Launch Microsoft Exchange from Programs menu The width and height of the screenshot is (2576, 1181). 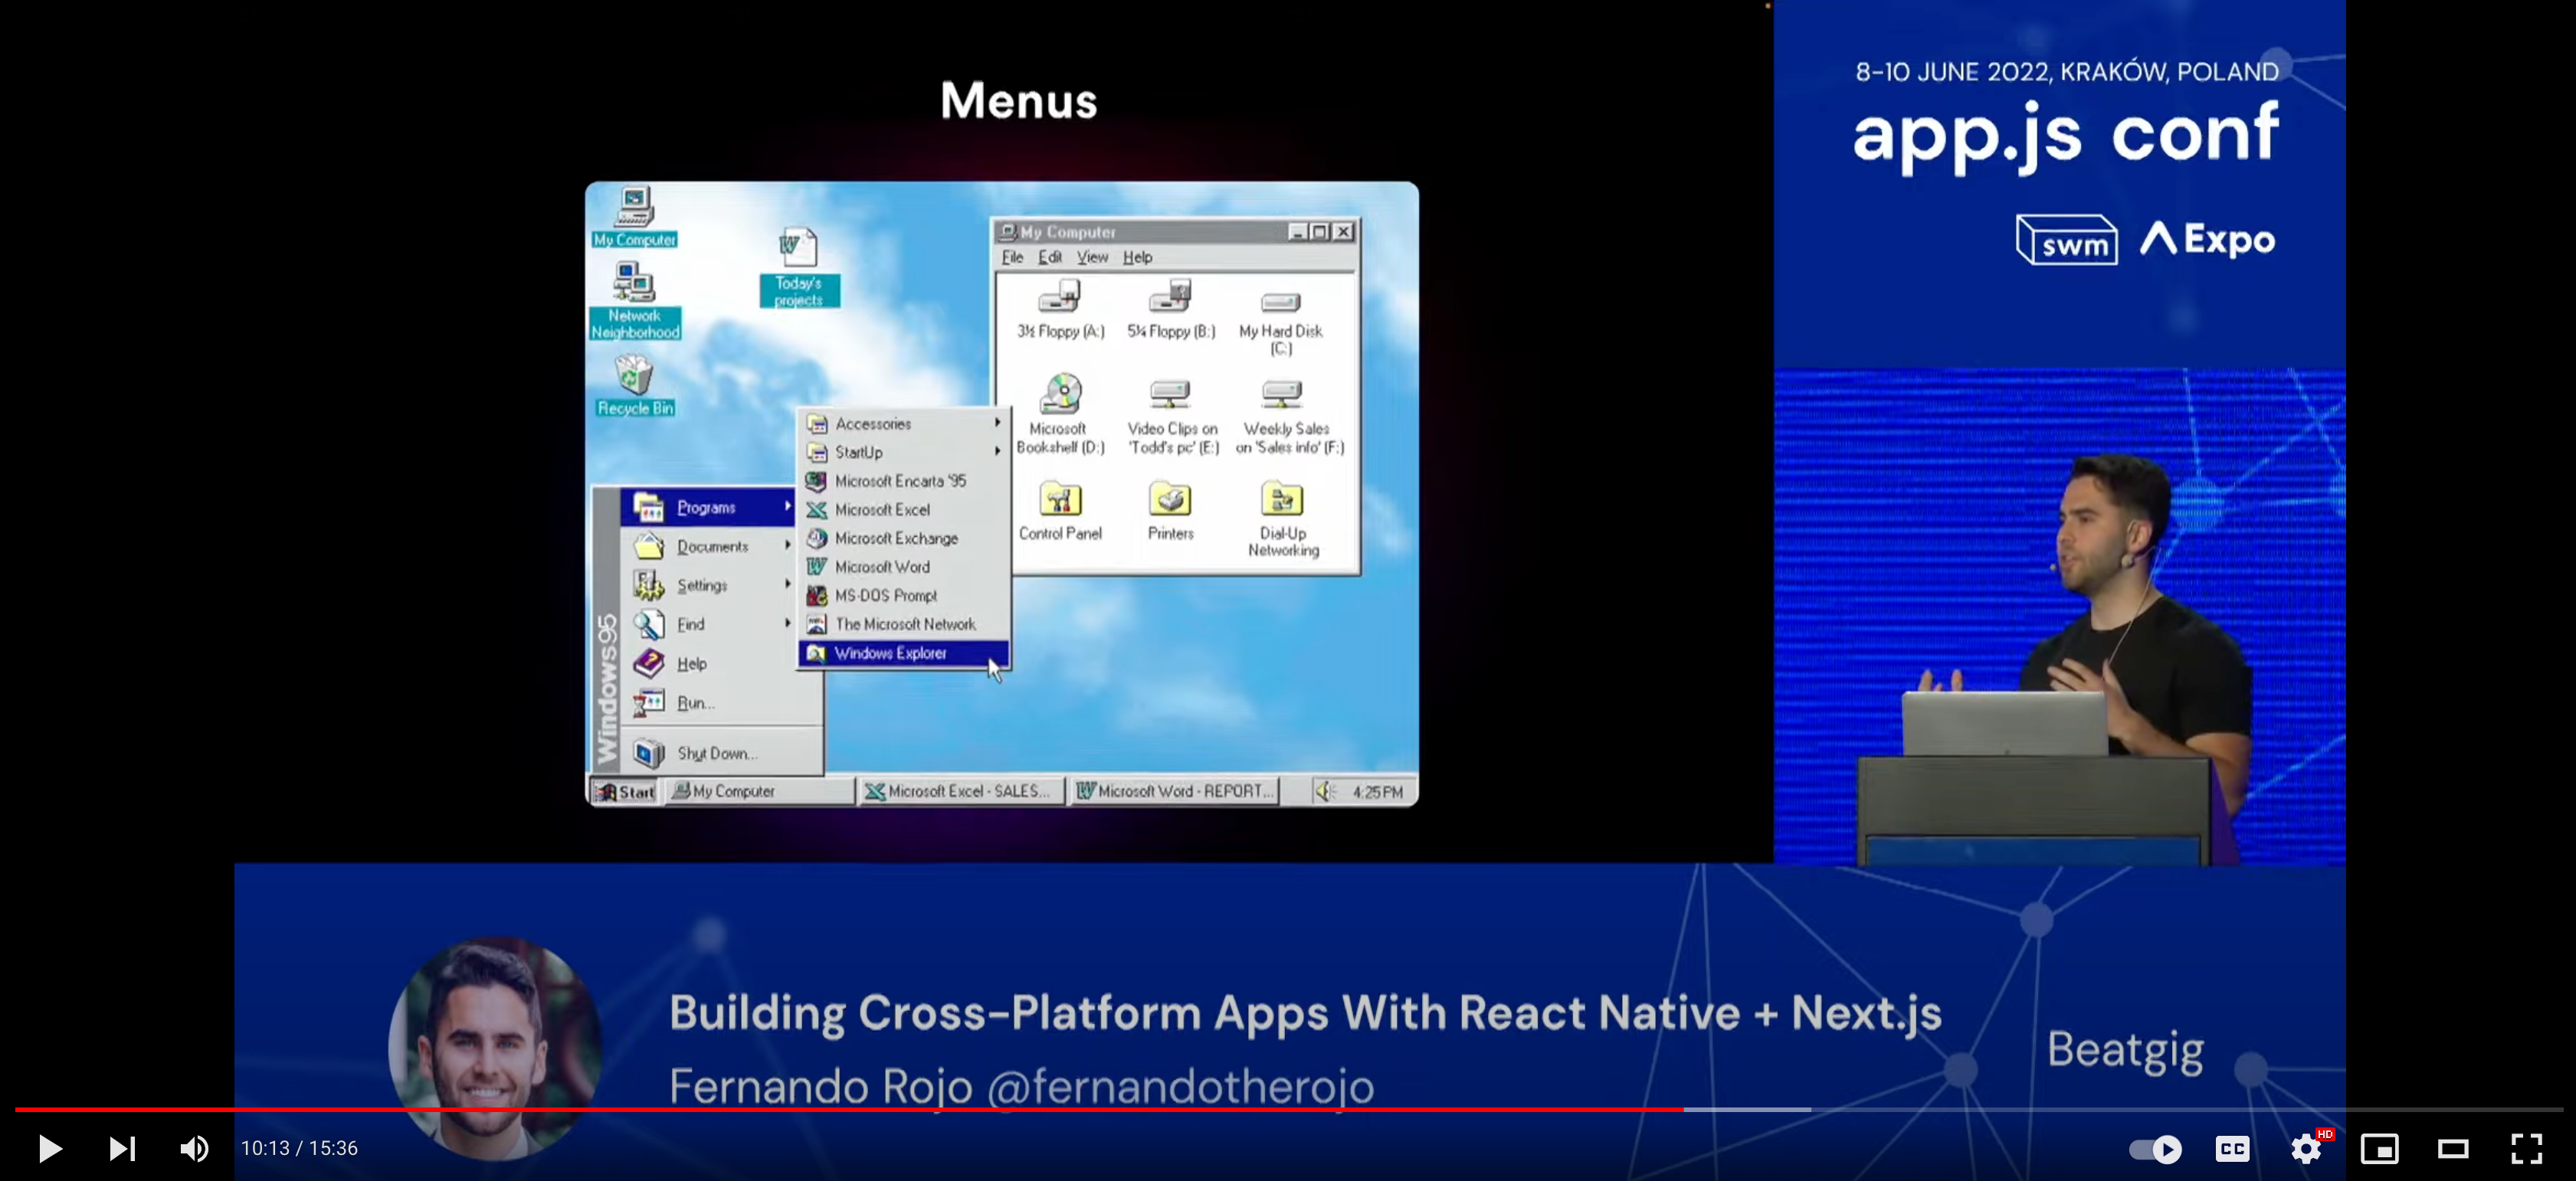pyautogui.click(x=904, y=538)
